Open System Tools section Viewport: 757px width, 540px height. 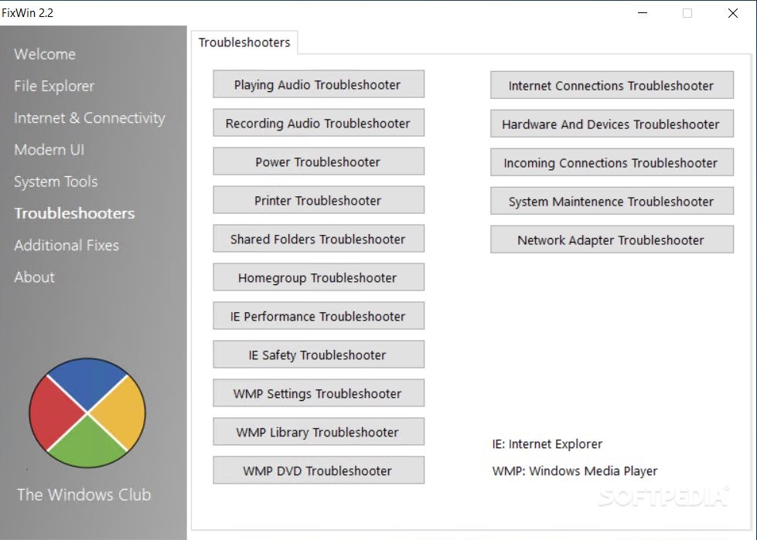tap(56, 182)
